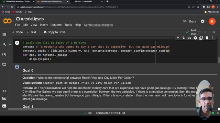Open notebook settings gear icon
220x123 pixels.
(x=202, y=21)
